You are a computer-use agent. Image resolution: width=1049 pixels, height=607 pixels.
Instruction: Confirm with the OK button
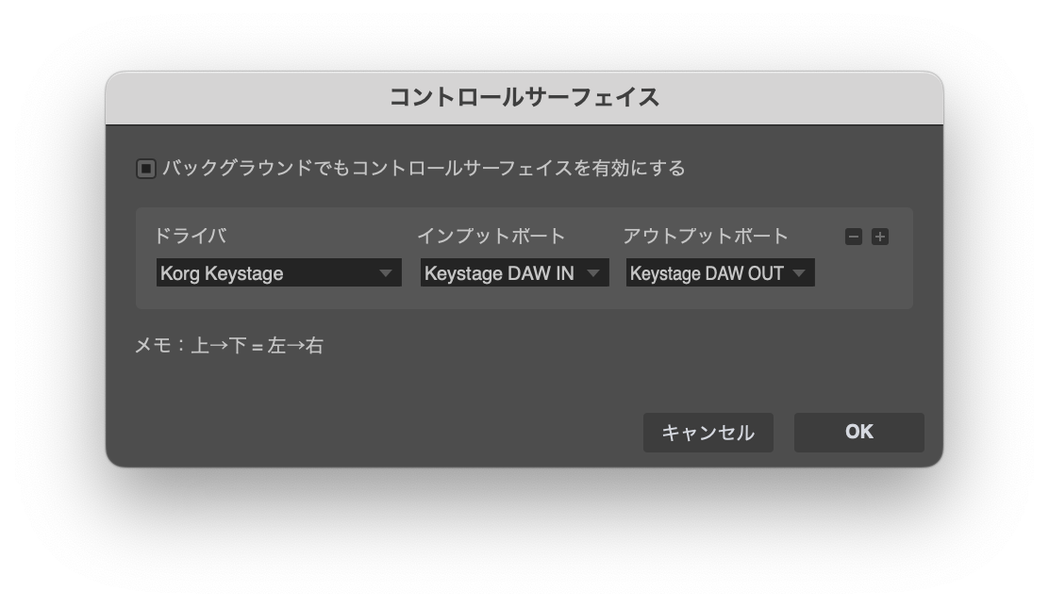click(859, 433)
